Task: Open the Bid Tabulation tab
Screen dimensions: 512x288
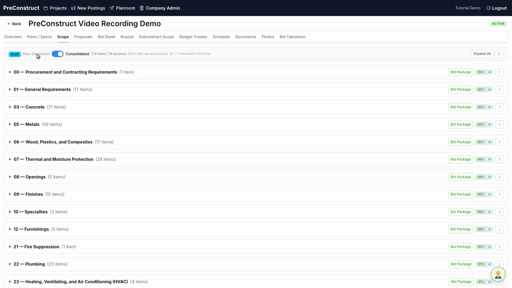Action: tap(292, 37)
